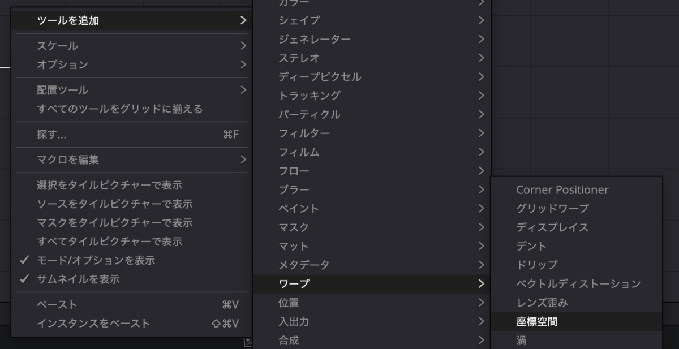
Task: Select 座標空間 from the ワープ submenu
Action: (536, 321)
